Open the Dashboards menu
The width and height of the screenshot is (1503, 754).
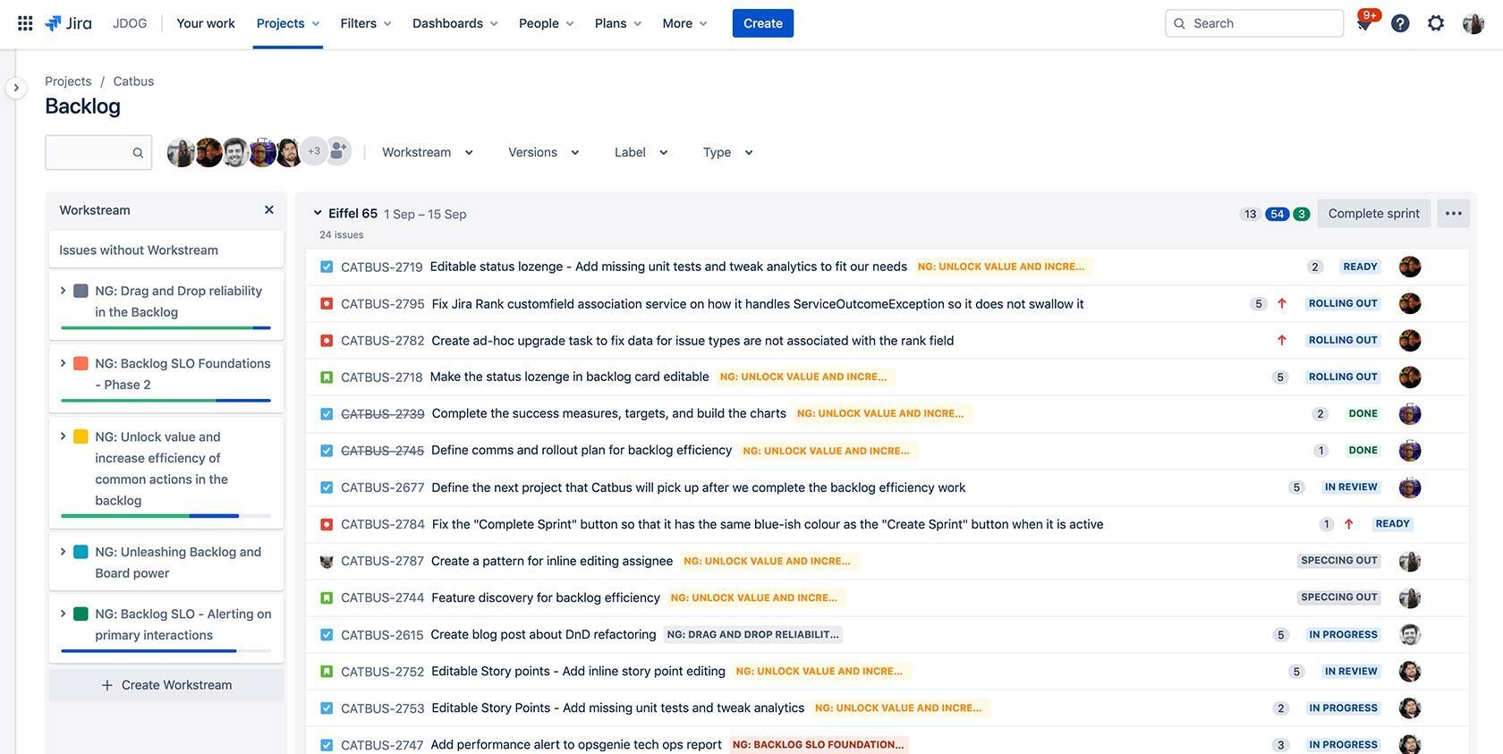[454, 23]
